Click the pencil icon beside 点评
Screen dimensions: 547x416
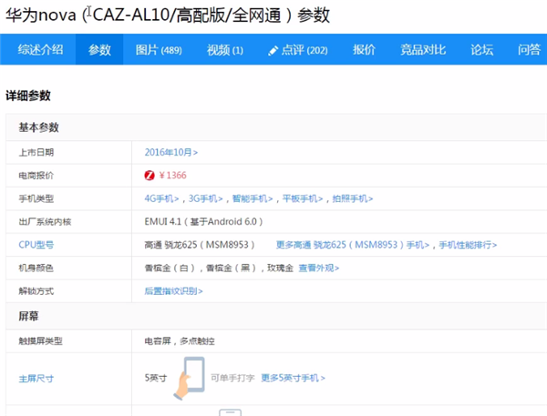[273, 50]
